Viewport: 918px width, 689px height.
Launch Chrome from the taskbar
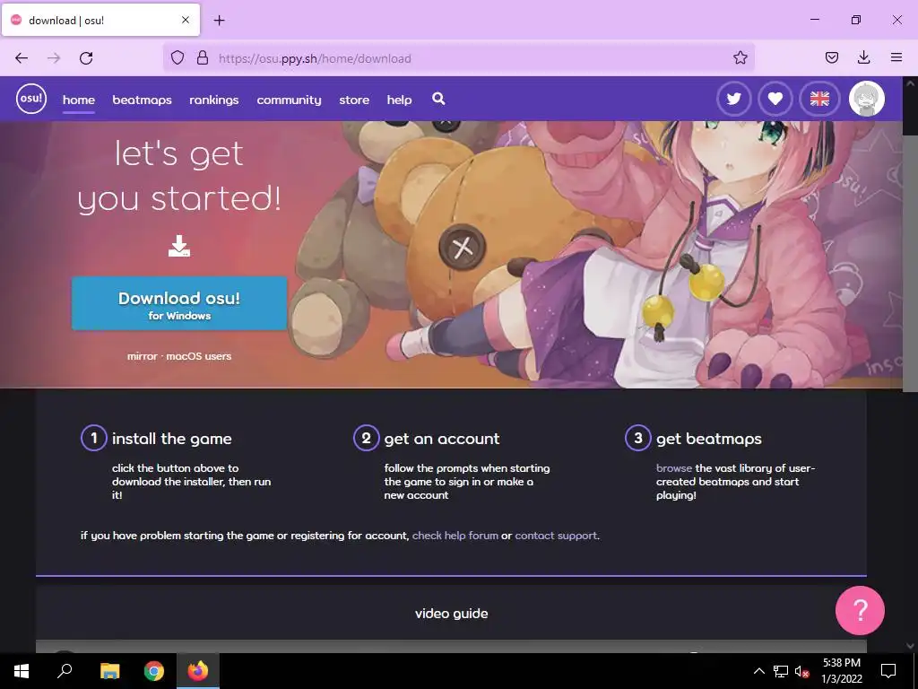coord(154,671)
